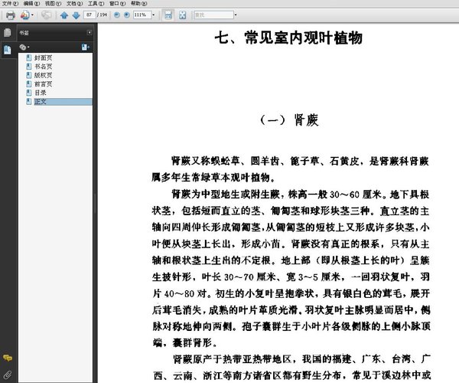
Task: Click the bookmark icon beside 封面页
Action: (29, 57)
